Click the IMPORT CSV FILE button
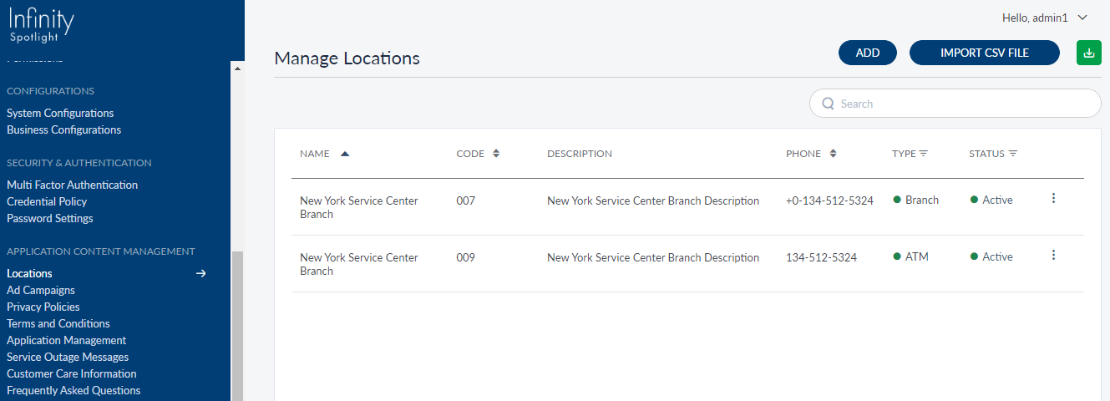Image resolution: width=1110 pixels, height=401 pixels. (984, 53)
